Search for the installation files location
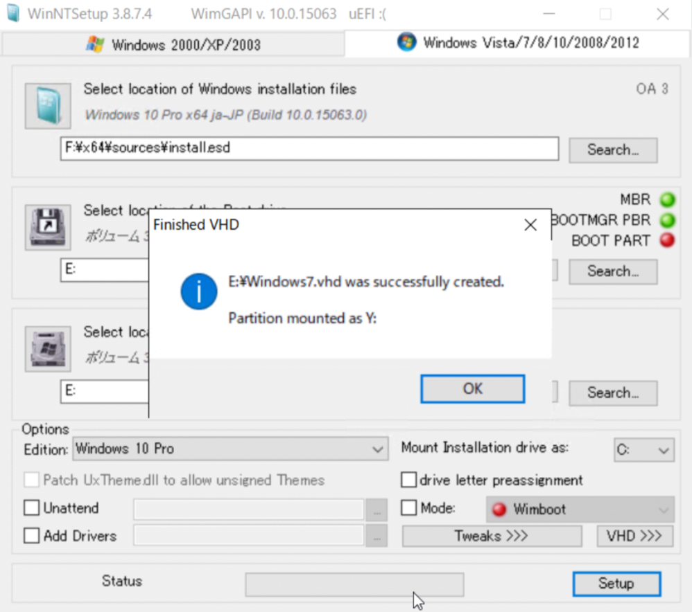This screenshot has width=692, height=612. [x=613, y=150]
